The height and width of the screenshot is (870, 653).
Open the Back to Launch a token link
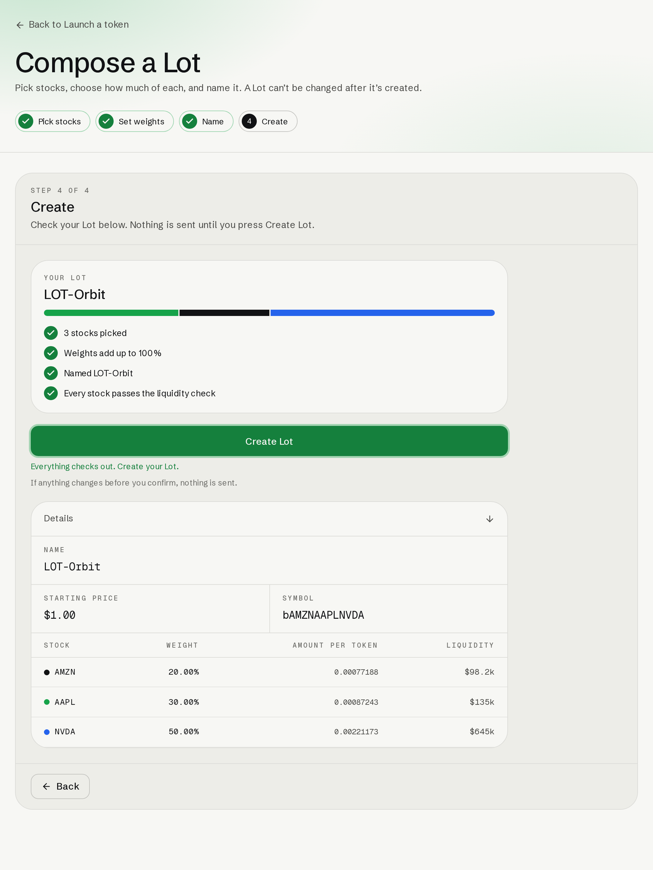[72, 24]
